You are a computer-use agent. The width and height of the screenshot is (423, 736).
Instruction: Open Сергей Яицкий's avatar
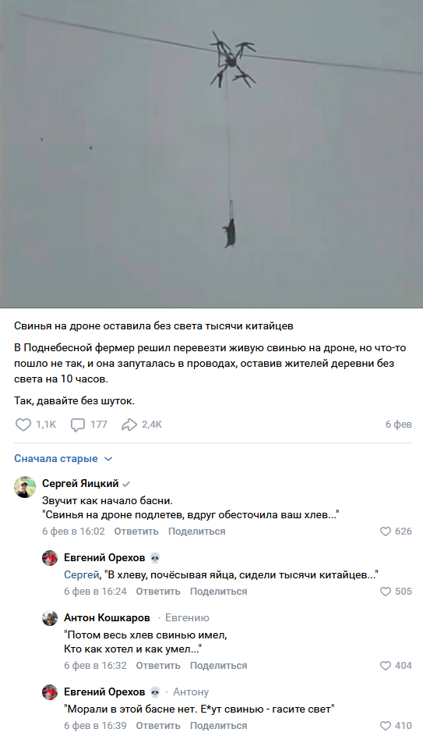[25, 487]
